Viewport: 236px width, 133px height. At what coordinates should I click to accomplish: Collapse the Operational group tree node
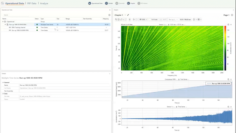click(3, 21)
